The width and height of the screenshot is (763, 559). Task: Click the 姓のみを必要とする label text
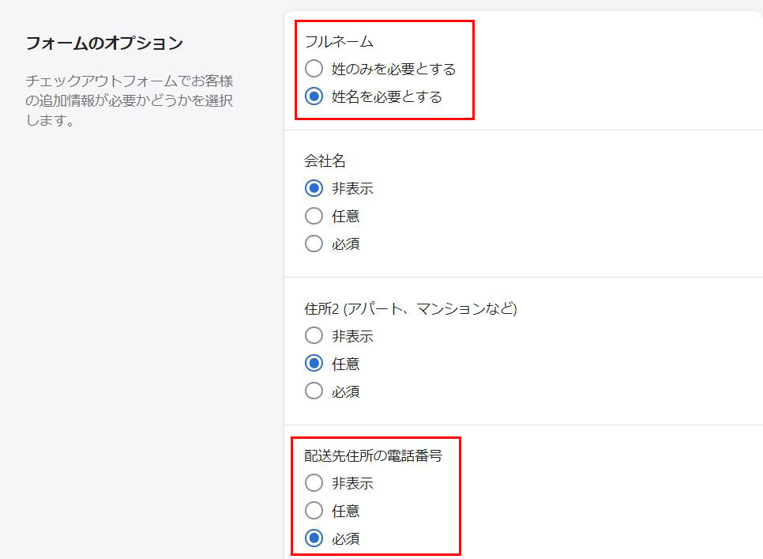click(x=393, y=69)
